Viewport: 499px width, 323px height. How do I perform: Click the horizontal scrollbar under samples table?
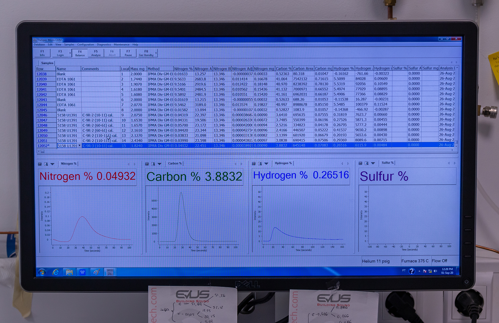tap(235, 151)
